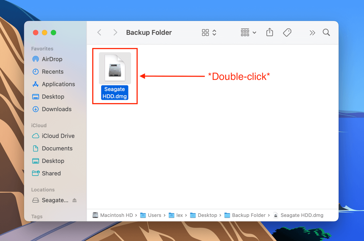Zoom the Finder window with the green button
The image size is (364, 241).
pyautogui.click(x=53, y=33)
